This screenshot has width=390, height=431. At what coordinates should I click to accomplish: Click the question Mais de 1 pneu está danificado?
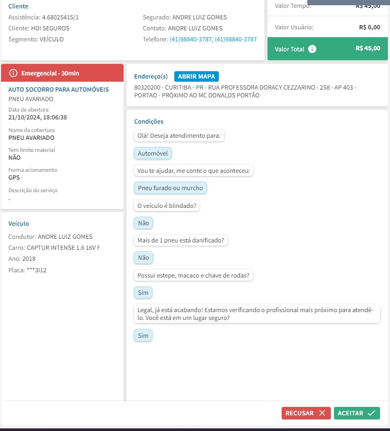(181, 240)
